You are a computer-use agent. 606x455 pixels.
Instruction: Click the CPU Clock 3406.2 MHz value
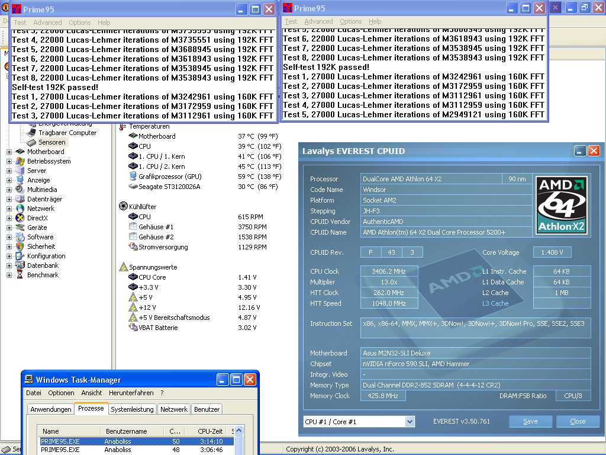389,271
